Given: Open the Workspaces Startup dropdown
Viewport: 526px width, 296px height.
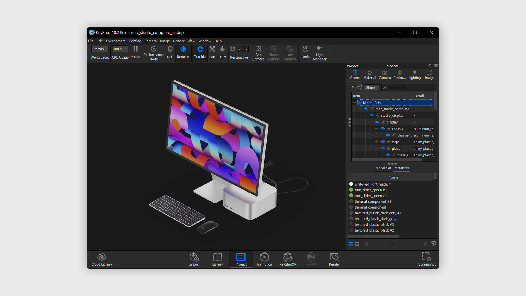Looking at the screenshot, I should (100, 49).
